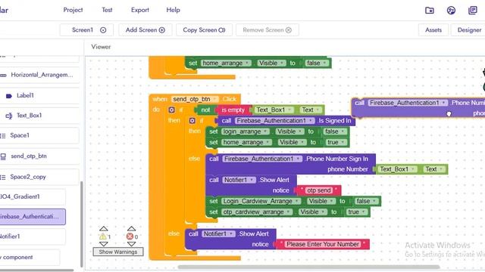Open Text_Box1 dropdown in the is empty block
485x272 pixels.
point(274,110)
